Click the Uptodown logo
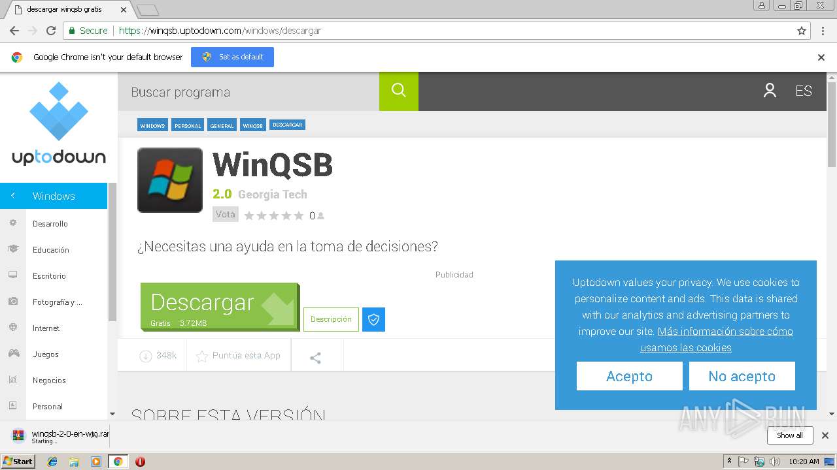 59,124
